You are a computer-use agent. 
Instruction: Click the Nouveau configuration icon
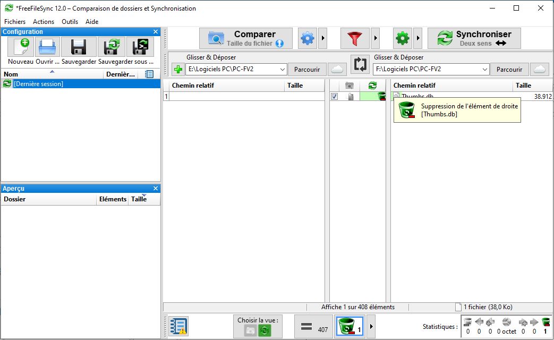21,47
